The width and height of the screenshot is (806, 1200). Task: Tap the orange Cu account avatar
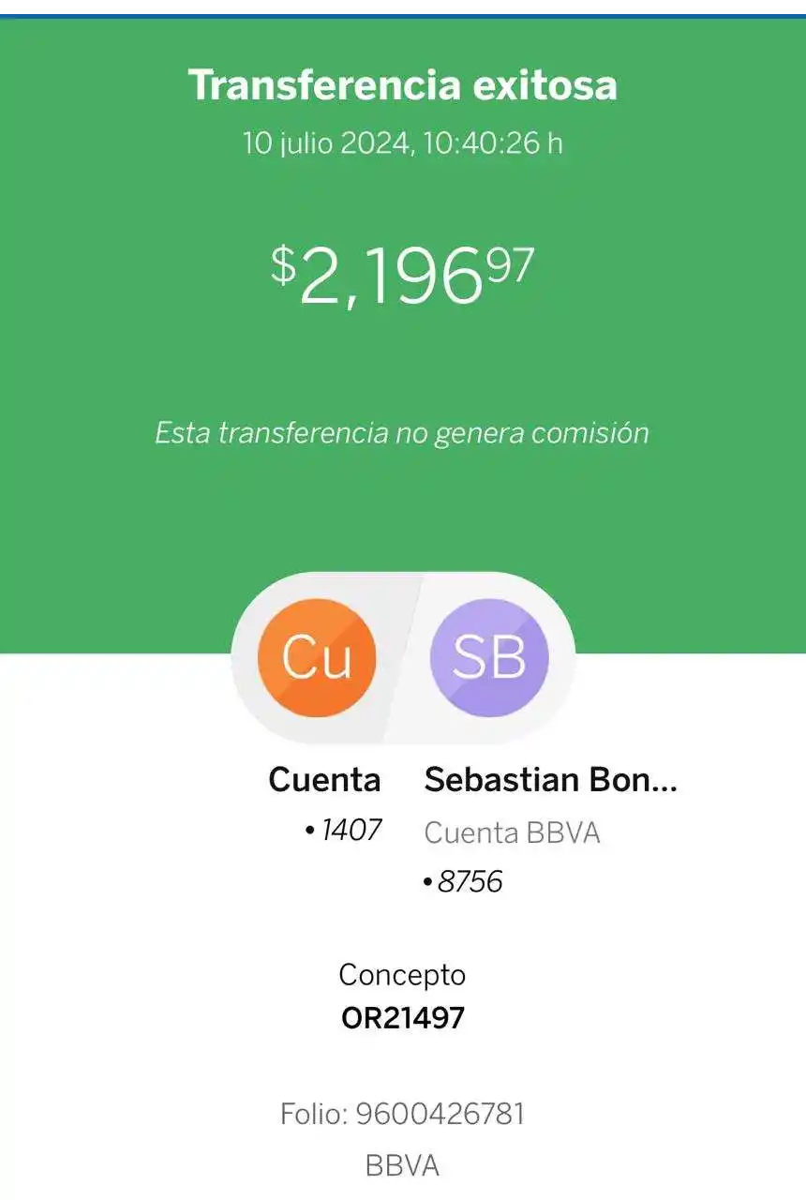(317, 658)
